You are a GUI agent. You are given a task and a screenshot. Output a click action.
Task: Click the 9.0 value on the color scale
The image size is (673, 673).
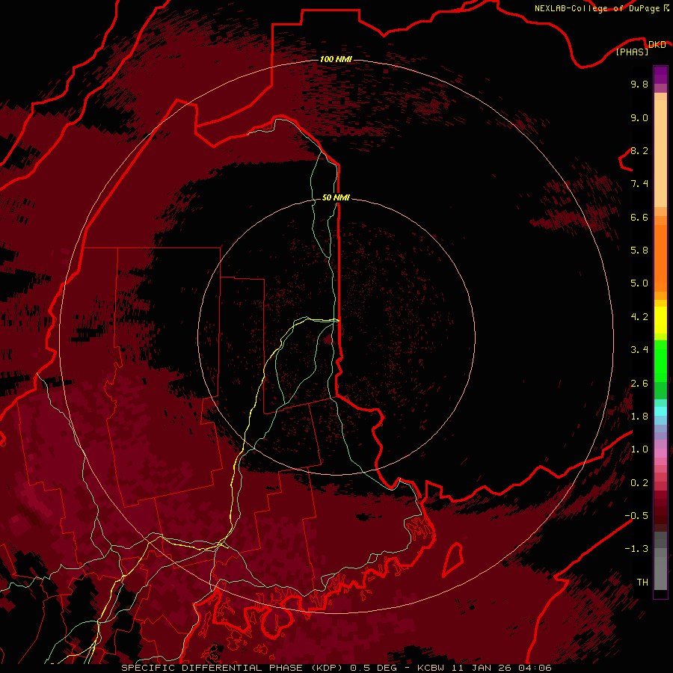[639, 117]
